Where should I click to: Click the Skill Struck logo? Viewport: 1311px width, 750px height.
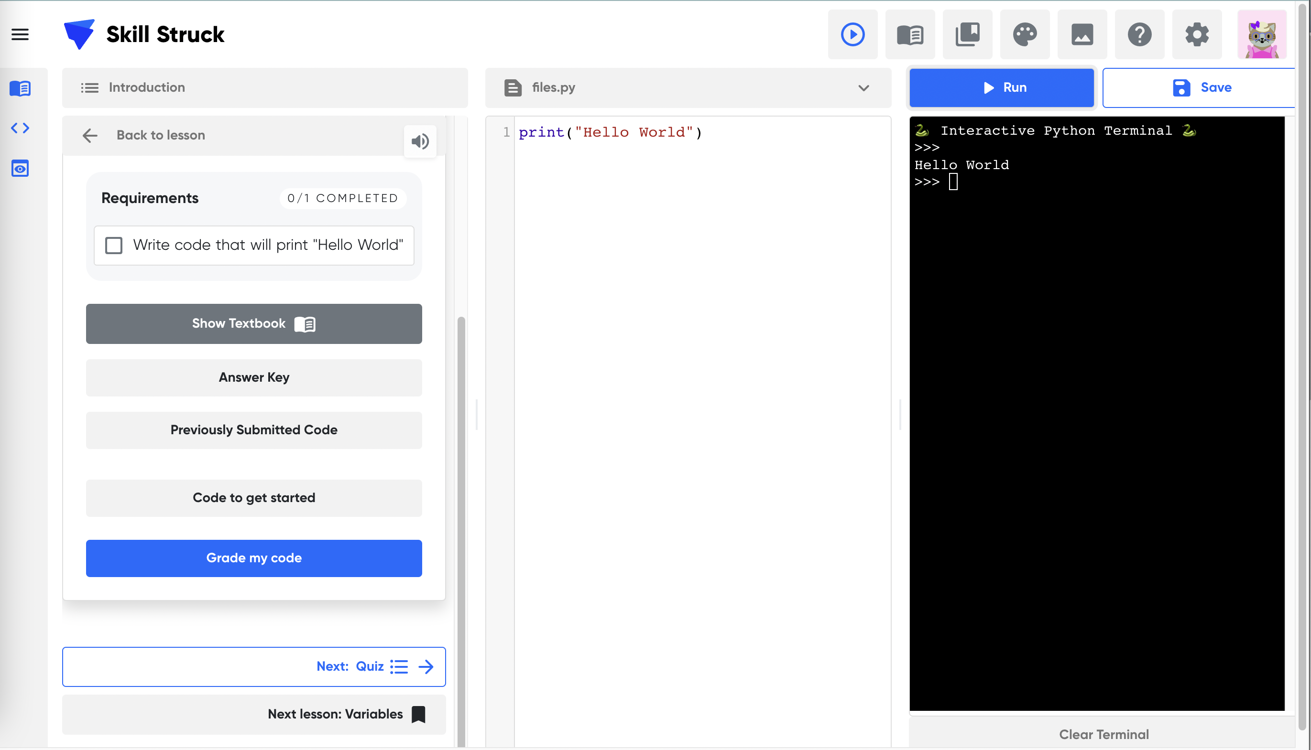pyautogui.click(x=144, y=34)
